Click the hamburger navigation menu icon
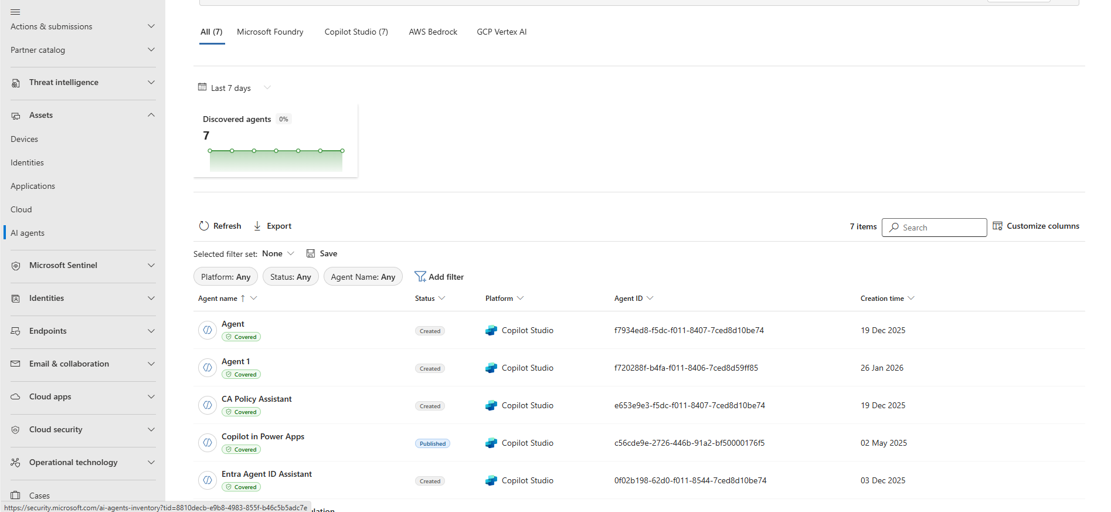Viewport: 1111px width, 512px height. click(15, 12)
